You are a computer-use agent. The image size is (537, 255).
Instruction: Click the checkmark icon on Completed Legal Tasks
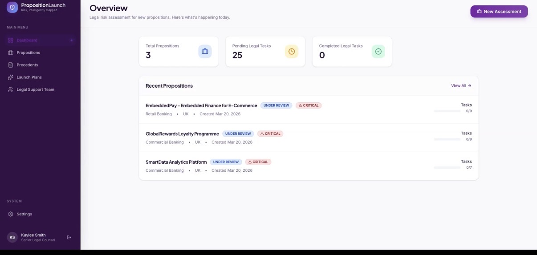378,52
